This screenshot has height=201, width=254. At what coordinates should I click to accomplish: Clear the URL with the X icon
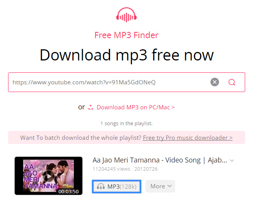215,82
